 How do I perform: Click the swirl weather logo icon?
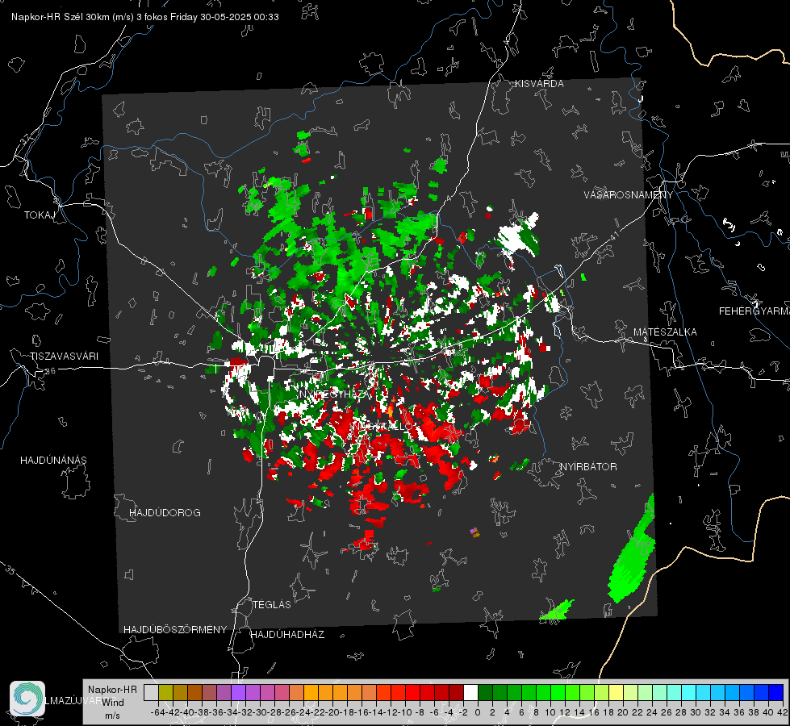tap(27, 699)
